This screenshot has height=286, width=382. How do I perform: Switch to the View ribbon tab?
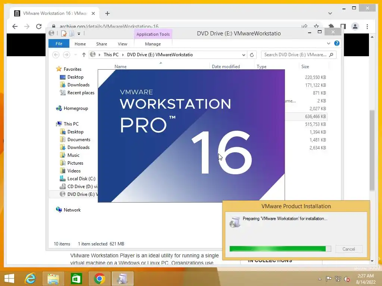click(122, 44)
